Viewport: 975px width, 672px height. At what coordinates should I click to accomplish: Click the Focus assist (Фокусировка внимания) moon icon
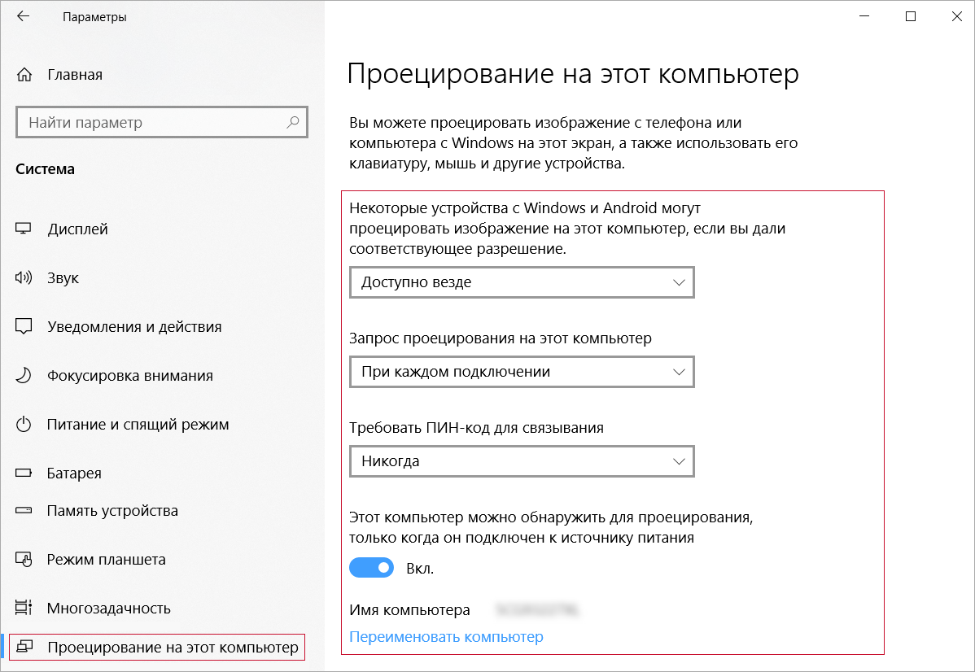tap(24, 376)
